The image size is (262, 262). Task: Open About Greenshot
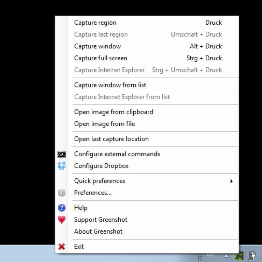[x=147, y=231]
